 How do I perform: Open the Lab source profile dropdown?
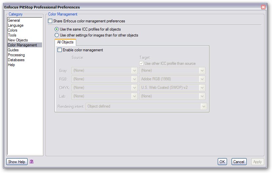click(x=104, y=96)
